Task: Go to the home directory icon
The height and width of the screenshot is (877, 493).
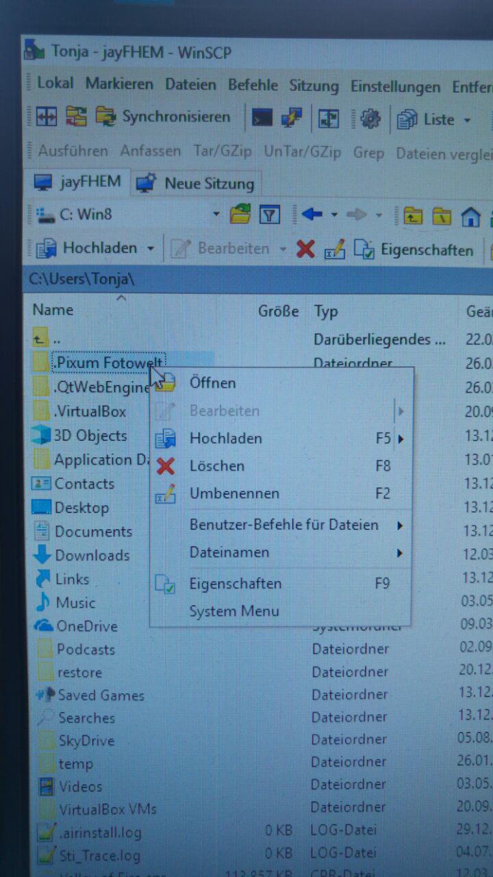Action: pos(470,217)
